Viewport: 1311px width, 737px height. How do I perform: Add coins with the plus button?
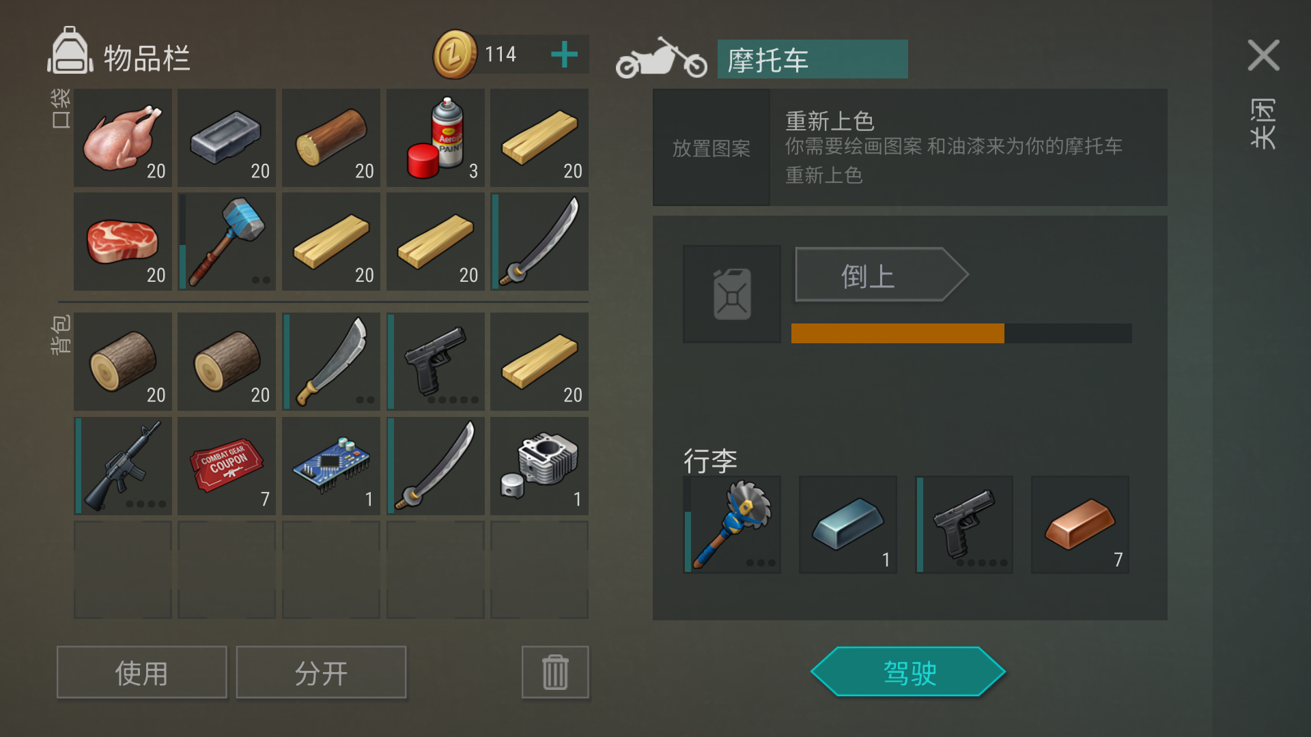click(564, 55)
